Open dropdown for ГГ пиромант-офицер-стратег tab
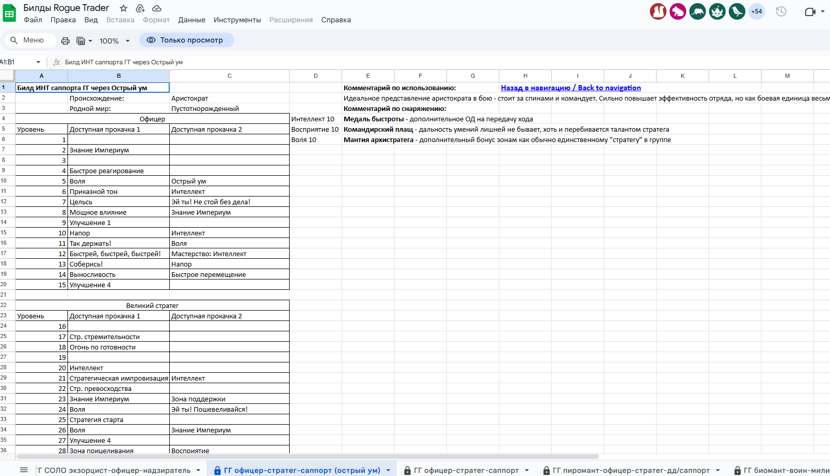 (718, 470)
